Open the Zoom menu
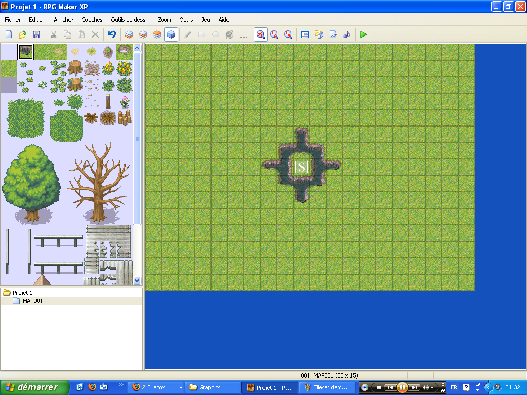This screenshot has height=395, width=527. click(164, 20)
